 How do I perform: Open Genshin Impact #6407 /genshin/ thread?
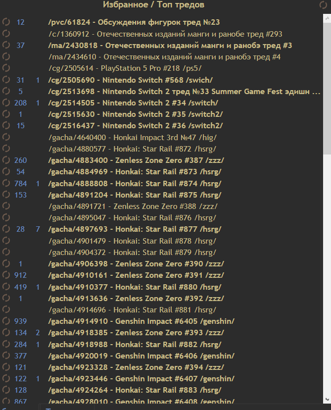pos(142,379)
